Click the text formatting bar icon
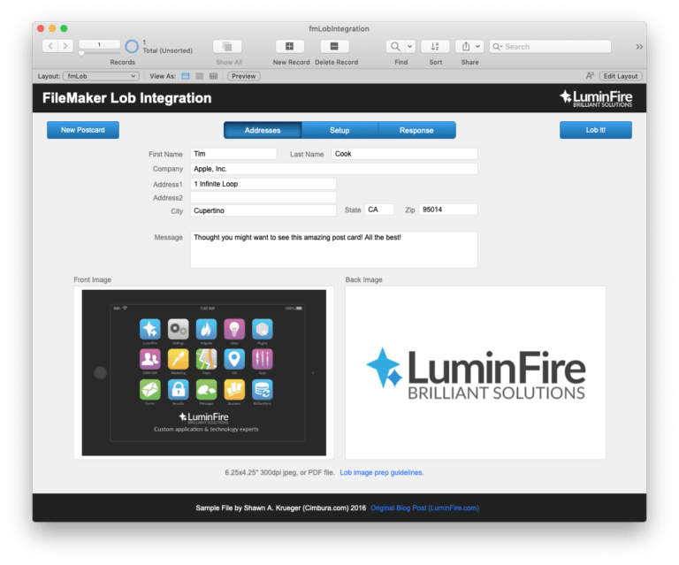Screen dimensions: 679x565 coord(590,76)
